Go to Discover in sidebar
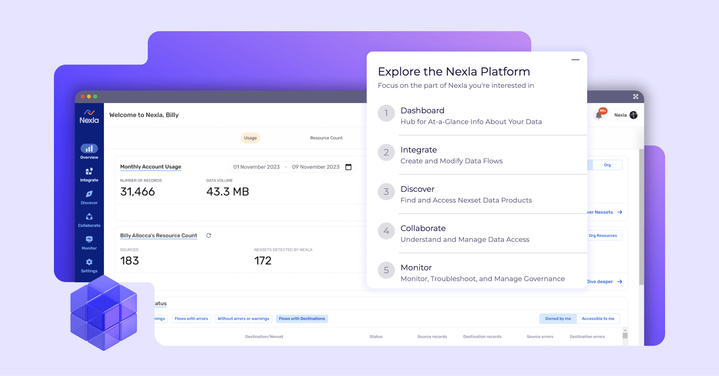719x376 pixels. (89, 197)
